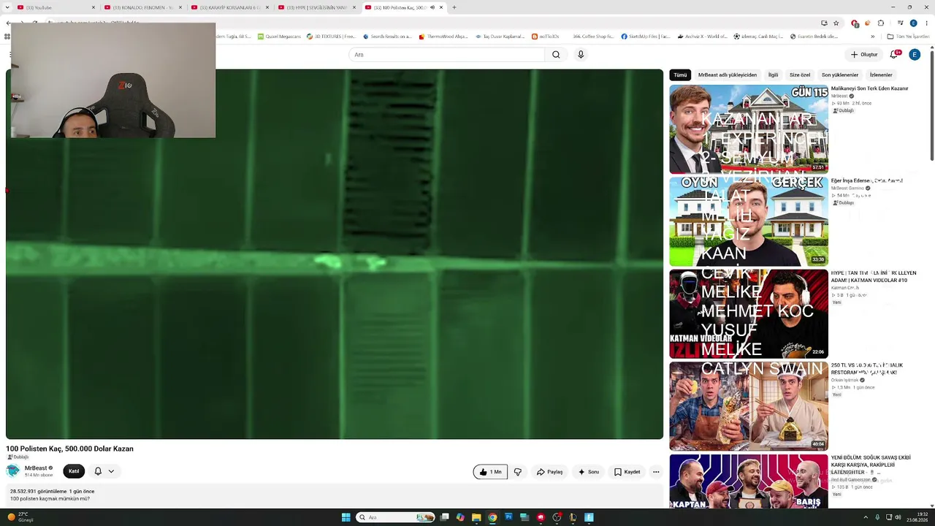Click the Paylaş share button
935x526 pixels.
(549, 472)
